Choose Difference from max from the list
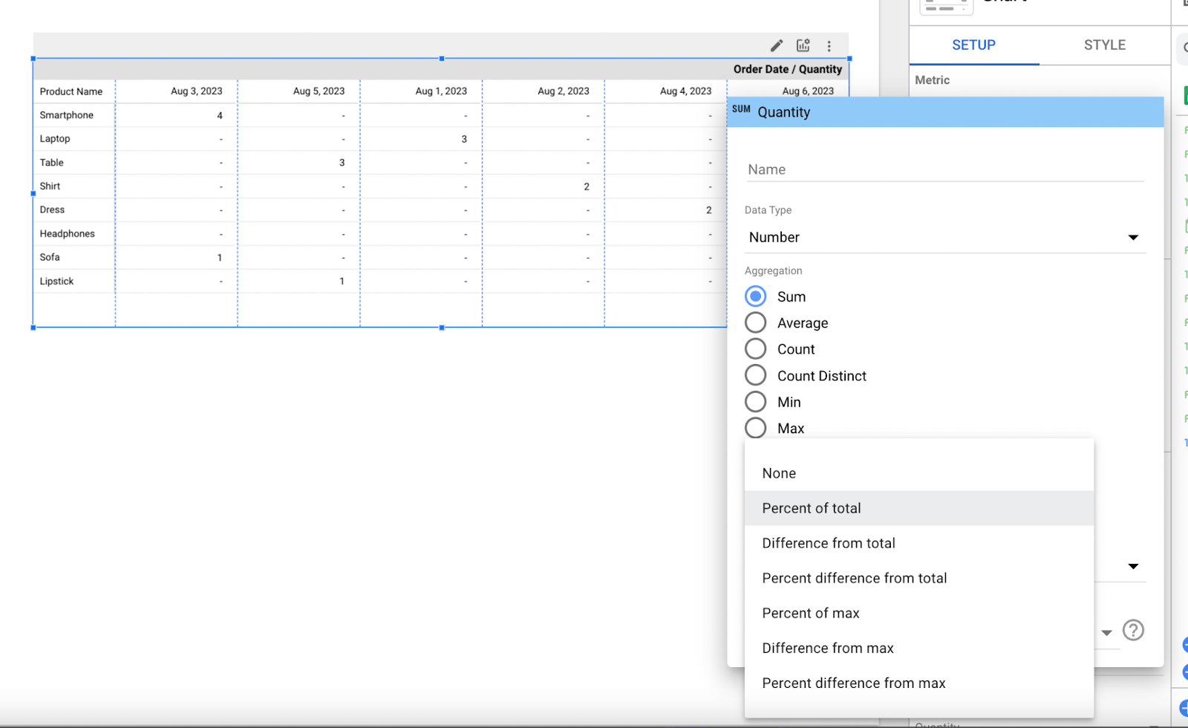This screenshot has height=728, width=1188. pos(827,648)
